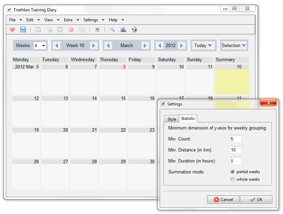Go to previous year before 2012
283x214 pixels.
point(160,45)
